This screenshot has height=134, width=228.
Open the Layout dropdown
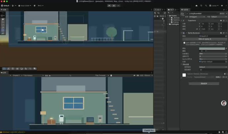(x=214, y=6)
